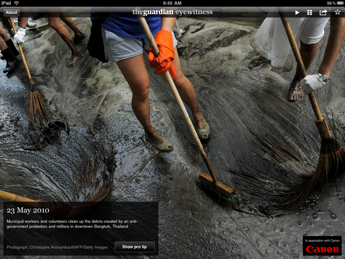Tap the red Canon logo
The height and width of the screenshot is (259, 345).
click(x=322, y=250)
